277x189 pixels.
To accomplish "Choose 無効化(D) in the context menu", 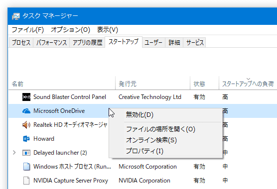I will click(x=165, y=115).
